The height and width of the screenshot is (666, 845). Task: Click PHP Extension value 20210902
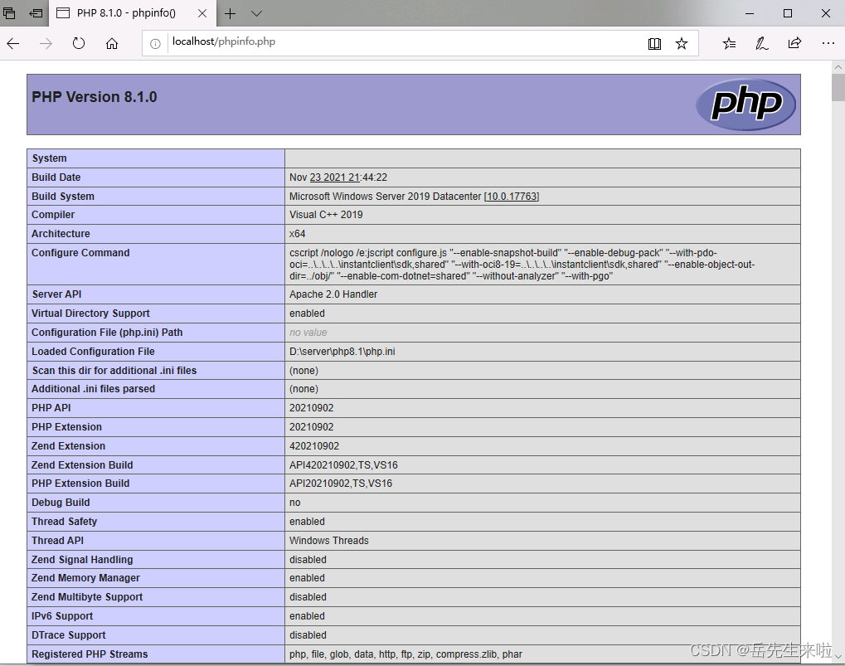(x=312, y=427)
